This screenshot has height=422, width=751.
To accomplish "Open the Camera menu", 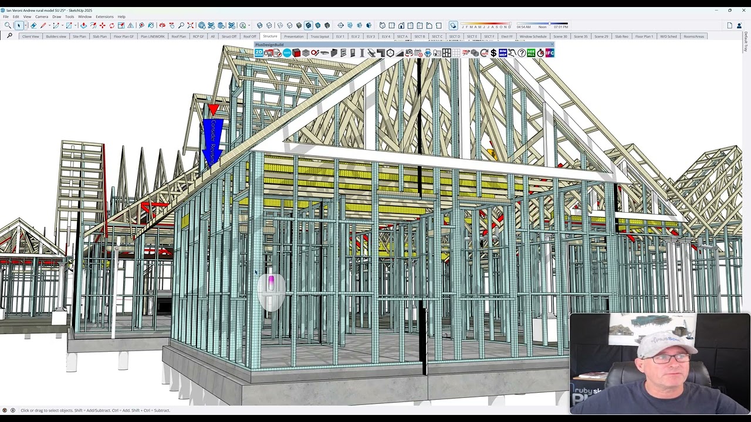I will [x=41, y=16].
